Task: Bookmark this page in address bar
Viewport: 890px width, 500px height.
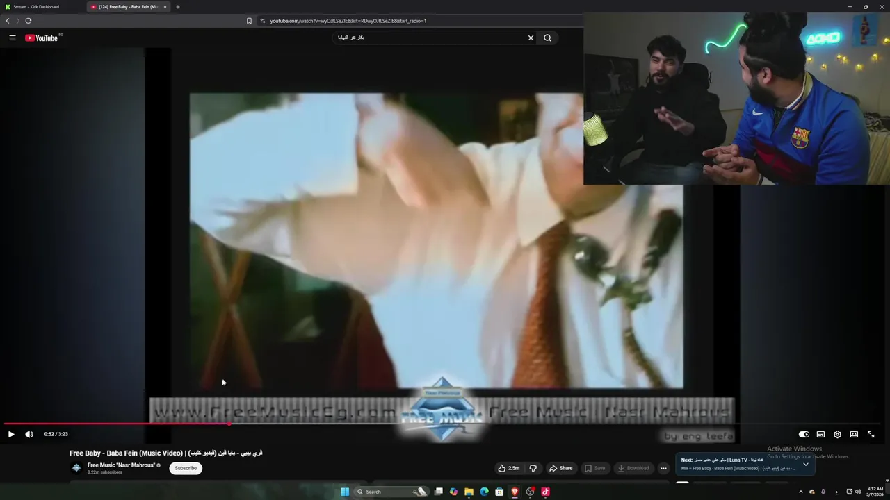Action: (249, 21)
